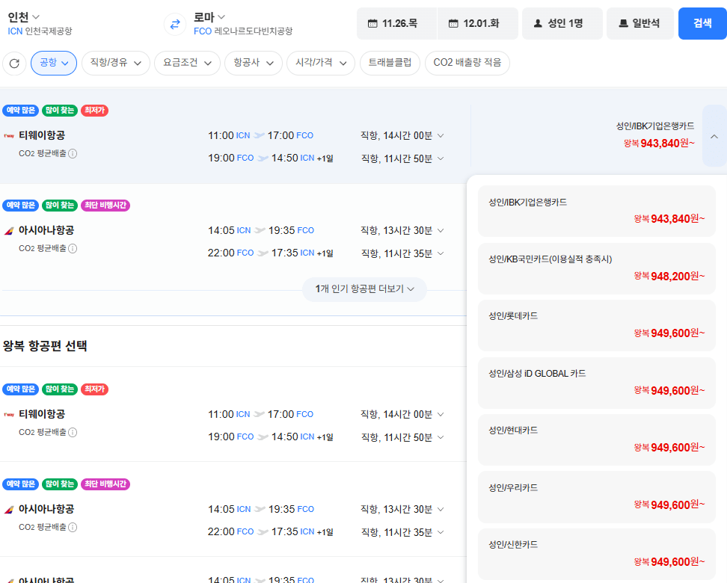Open CO2 info icon under first 티웨이항공
727x583 pixels.
[x=73, y=154]
